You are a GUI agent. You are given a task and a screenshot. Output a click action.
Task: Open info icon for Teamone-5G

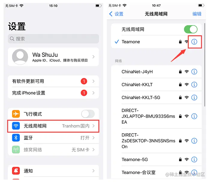click(x=194, y=160)
